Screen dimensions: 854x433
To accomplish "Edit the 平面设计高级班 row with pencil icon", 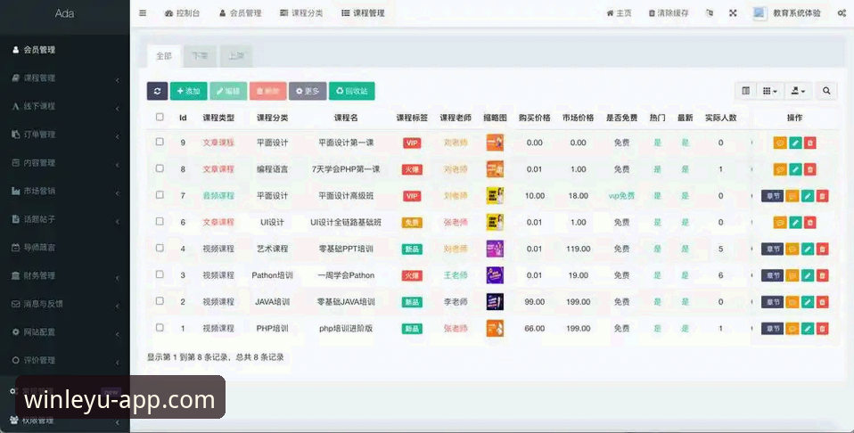I will pyautogui.click(x=807, y=195).
